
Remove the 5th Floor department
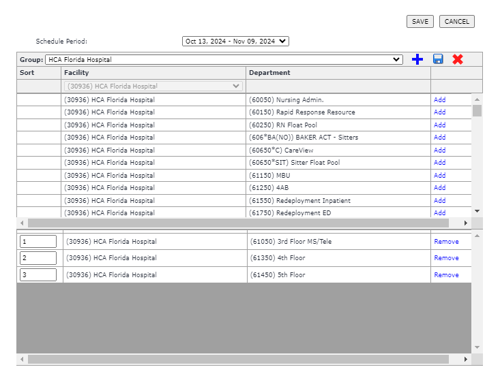446,274
